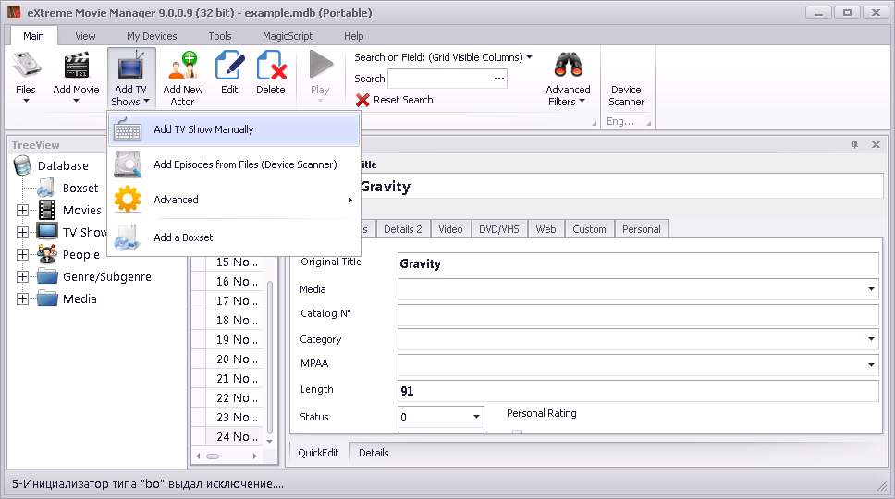Click the disc icon beside Add a Boxset
Viewport: 895px width, 499px height.
pyautogui.click(x=128, y=237)
